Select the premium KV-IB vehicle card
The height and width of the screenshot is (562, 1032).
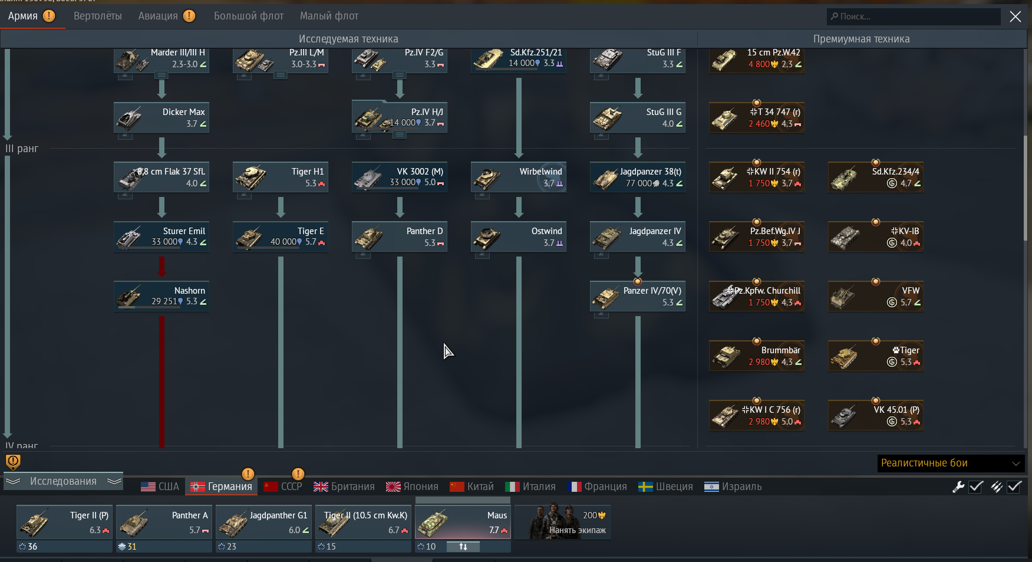click(x=876, y=236)
